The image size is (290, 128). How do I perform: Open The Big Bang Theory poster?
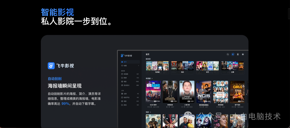tap(153, 92)
